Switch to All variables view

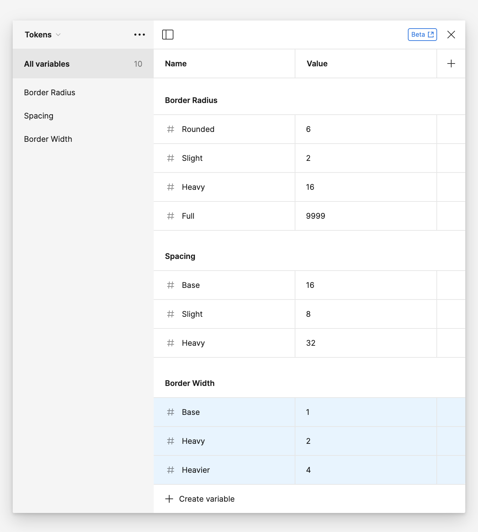tap(47, 64)
